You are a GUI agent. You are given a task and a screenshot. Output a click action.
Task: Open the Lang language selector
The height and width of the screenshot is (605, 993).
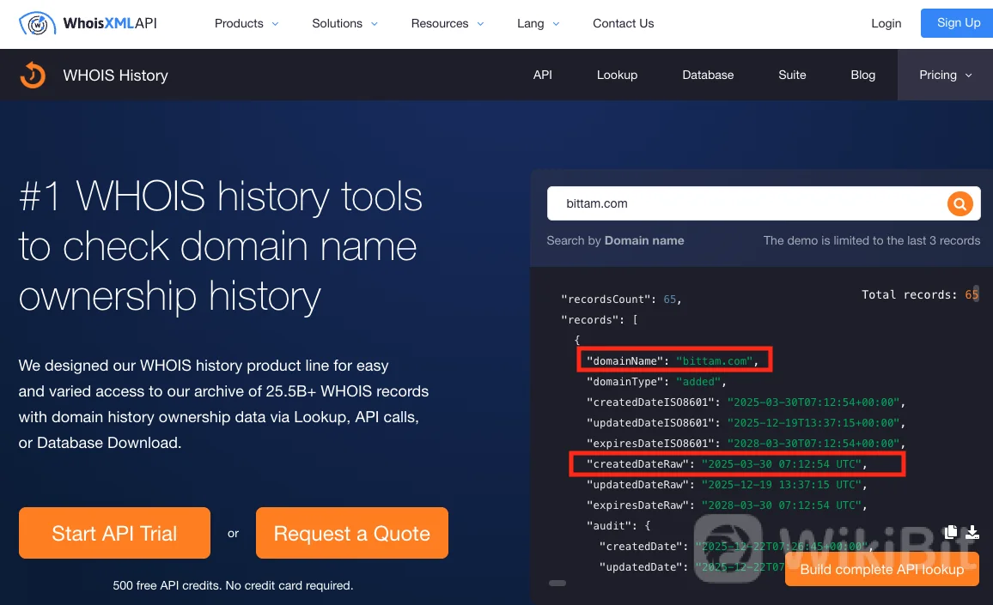(538, 24)
